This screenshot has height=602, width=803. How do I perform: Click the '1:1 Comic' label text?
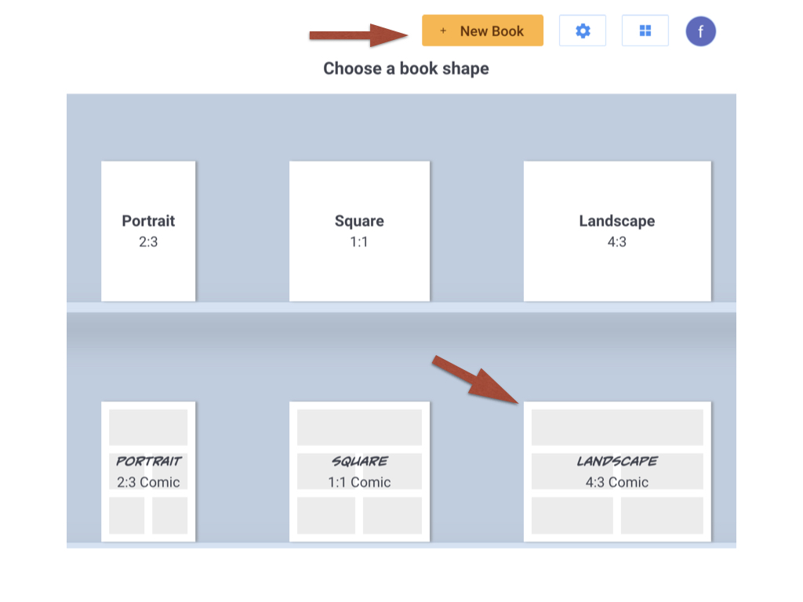359,483
